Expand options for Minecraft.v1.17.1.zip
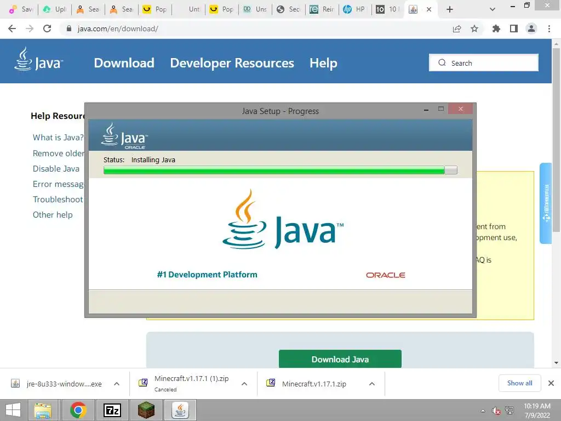The width and height of the screenshot is (561, 421). tap(372, 384)
